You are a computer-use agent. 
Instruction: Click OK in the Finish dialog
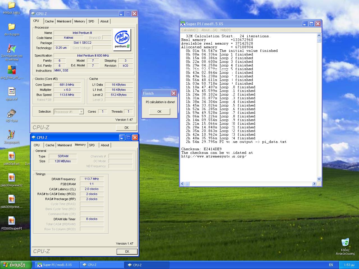tap(159, 112)
